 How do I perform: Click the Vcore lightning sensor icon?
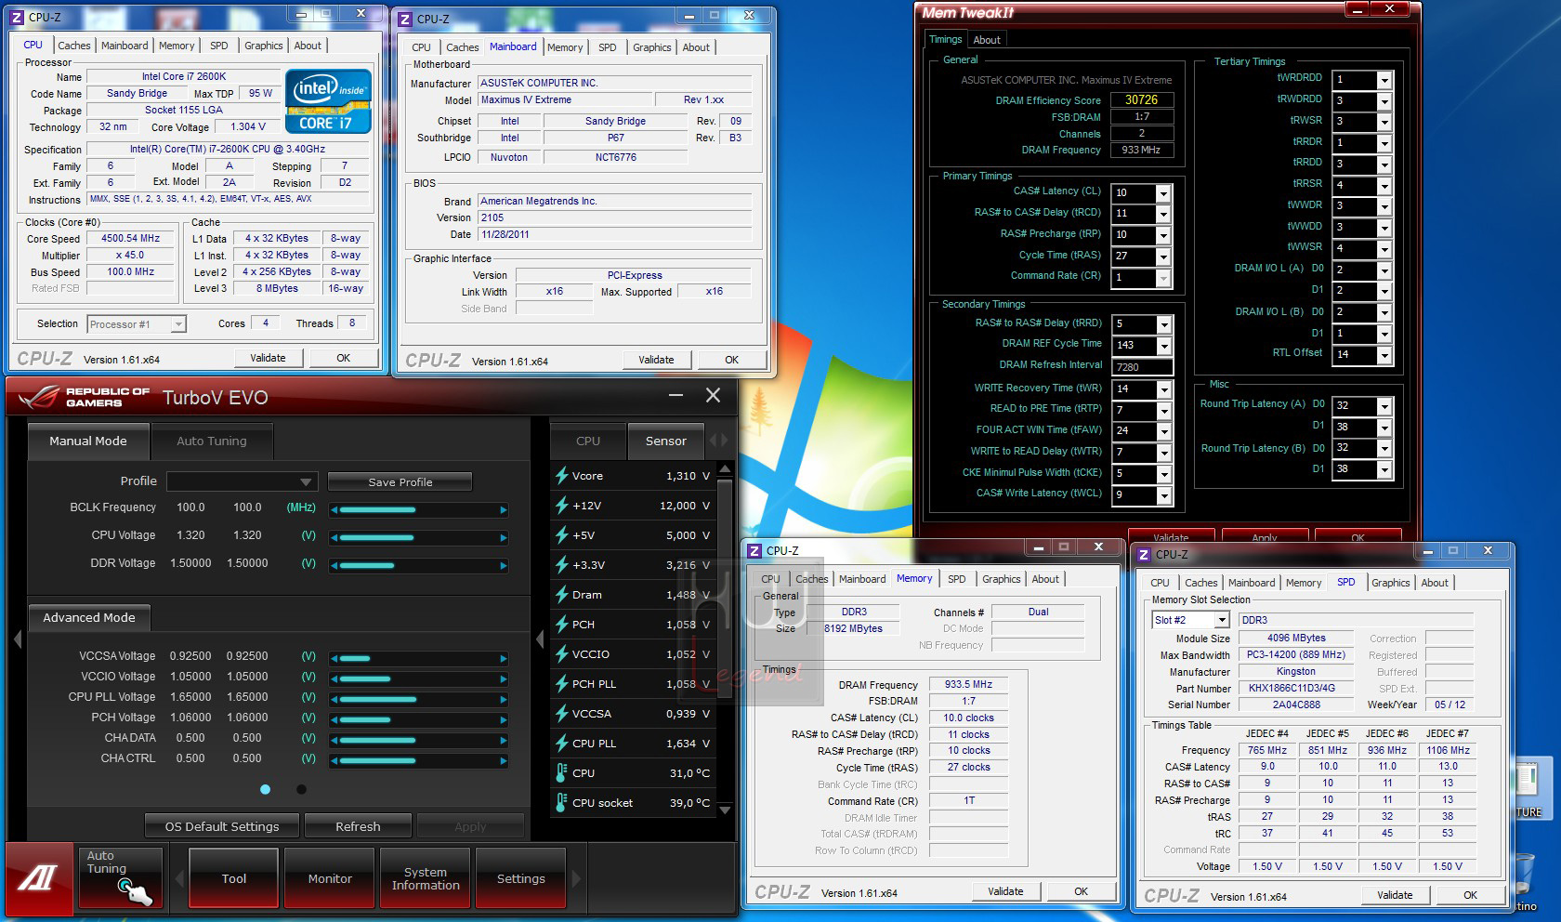pyautogui.click(x=562, y=476)
